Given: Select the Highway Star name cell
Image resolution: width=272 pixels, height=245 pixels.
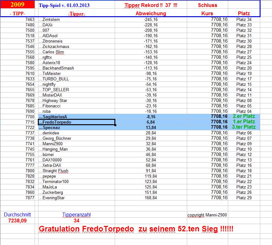Looking at the screenshot, I should [77, 100].
